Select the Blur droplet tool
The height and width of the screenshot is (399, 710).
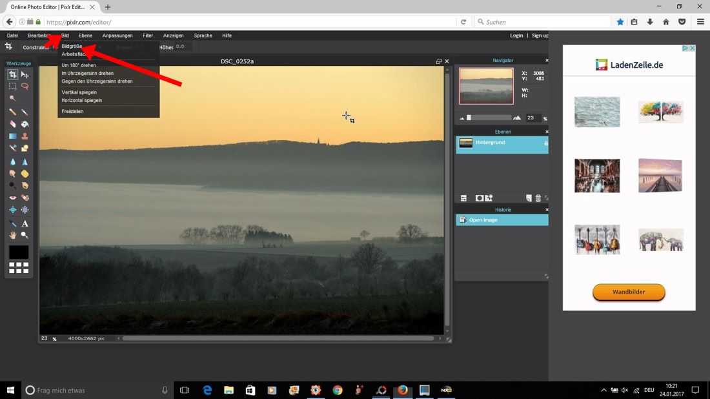tap(13, 161)
